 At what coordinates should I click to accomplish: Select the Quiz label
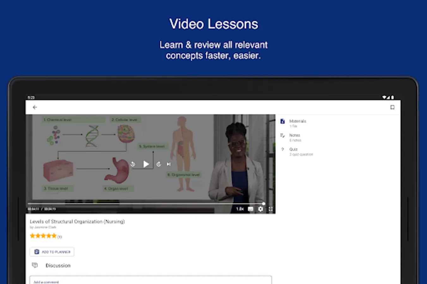(293, 149)
